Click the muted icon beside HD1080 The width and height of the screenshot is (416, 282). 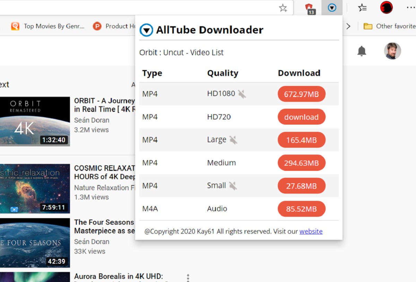click(x=242, y=94)
